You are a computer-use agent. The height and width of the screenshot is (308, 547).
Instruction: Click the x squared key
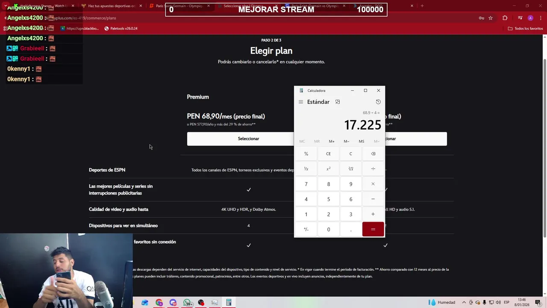point(329,169)
